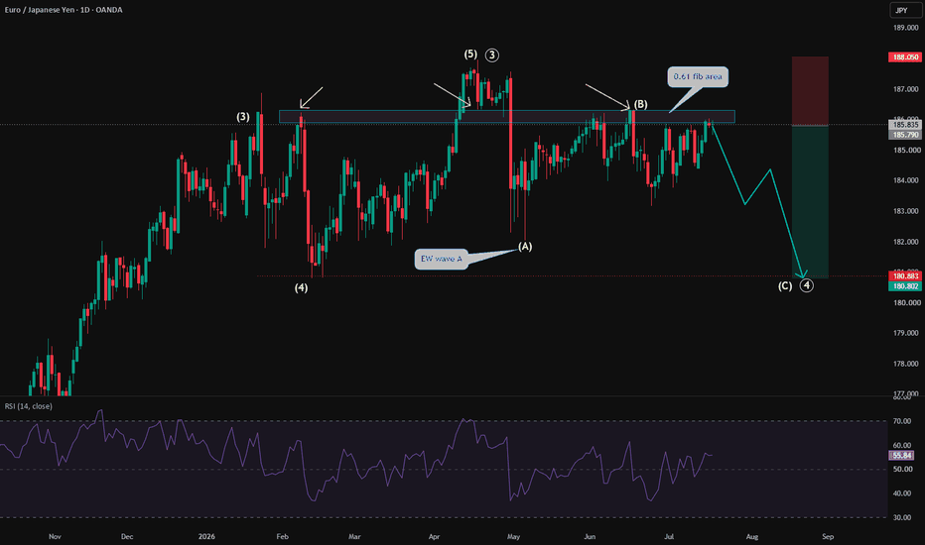Click Mar on the time axis
This screenshot has height=545, width=925.
pos(354,537)
